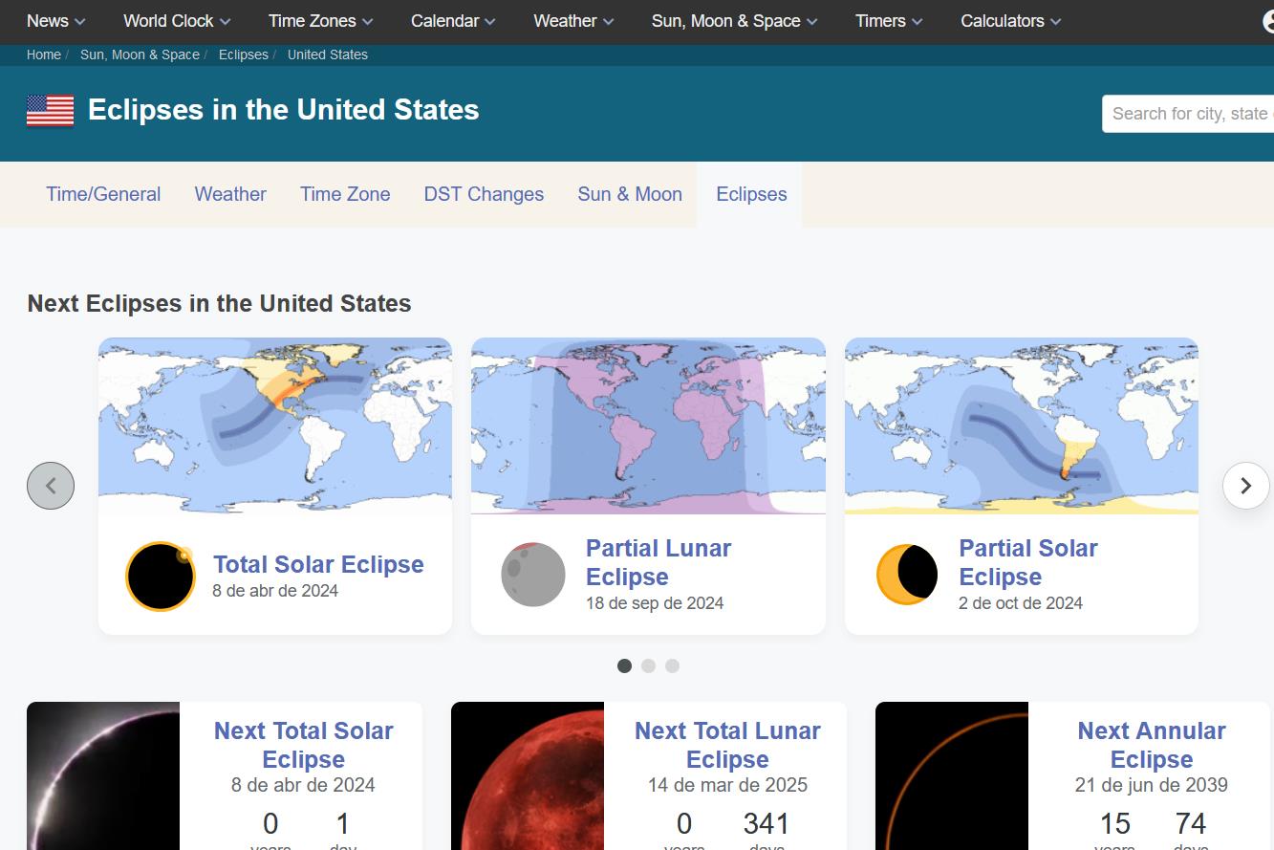Switch to the Weather tab
Image resolution: width=1274 pixels, height=850 pixels.
pyautogui.click(x=230, y=194)
